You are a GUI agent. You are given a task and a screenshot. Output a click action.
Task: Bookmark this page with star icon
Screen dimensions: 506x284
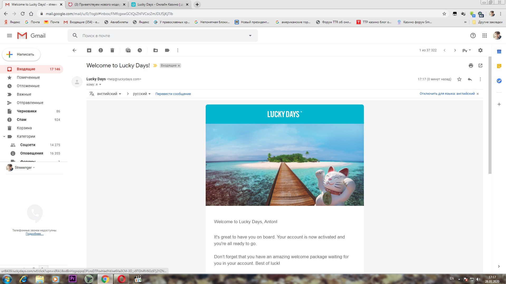coord(444,14)
